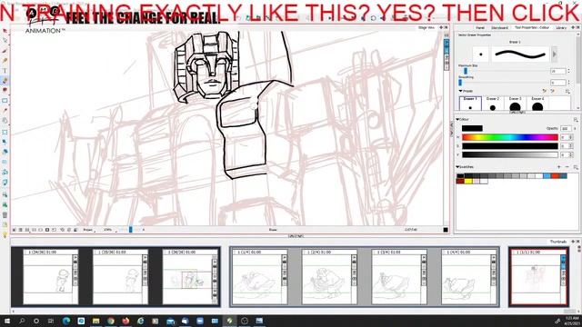The height and width of the screenshot is (327, 582).
Task: Switch to the Storyboard tab
Action: click(499, 28)
